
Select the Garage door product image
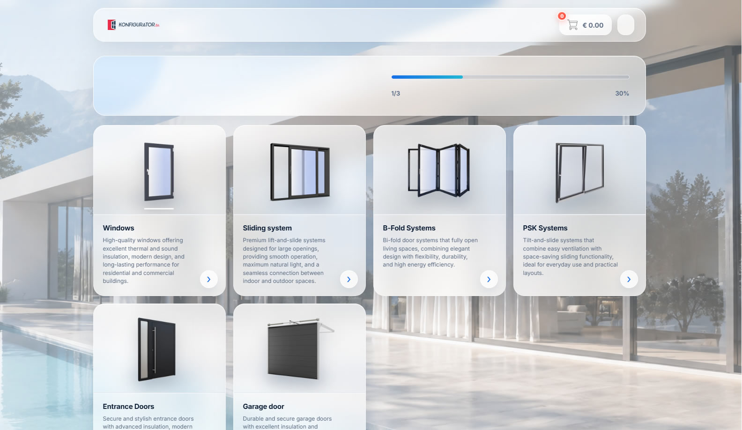300,349
